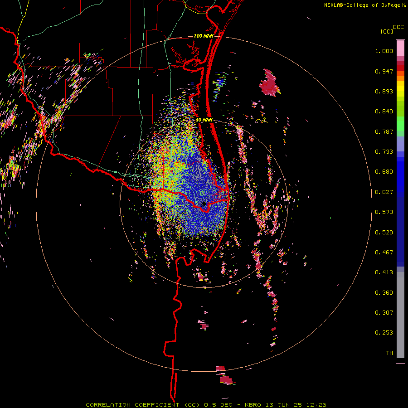Click the 100 NMI range ring label

204,36
